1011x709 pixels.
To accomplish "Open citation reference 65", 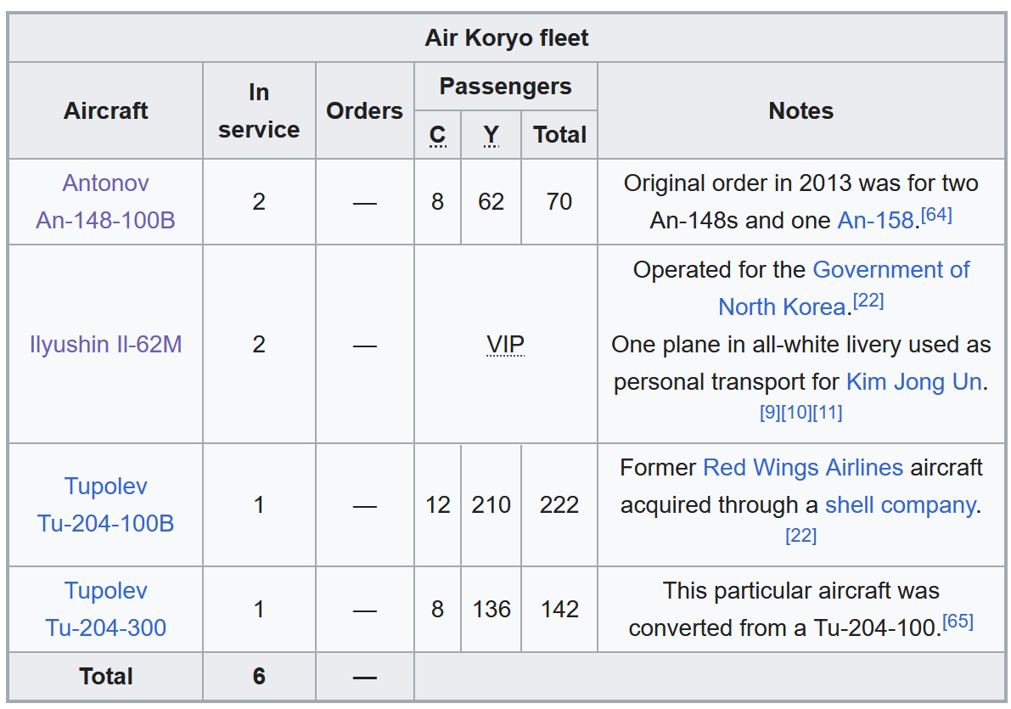I will (x=958, y=622).
